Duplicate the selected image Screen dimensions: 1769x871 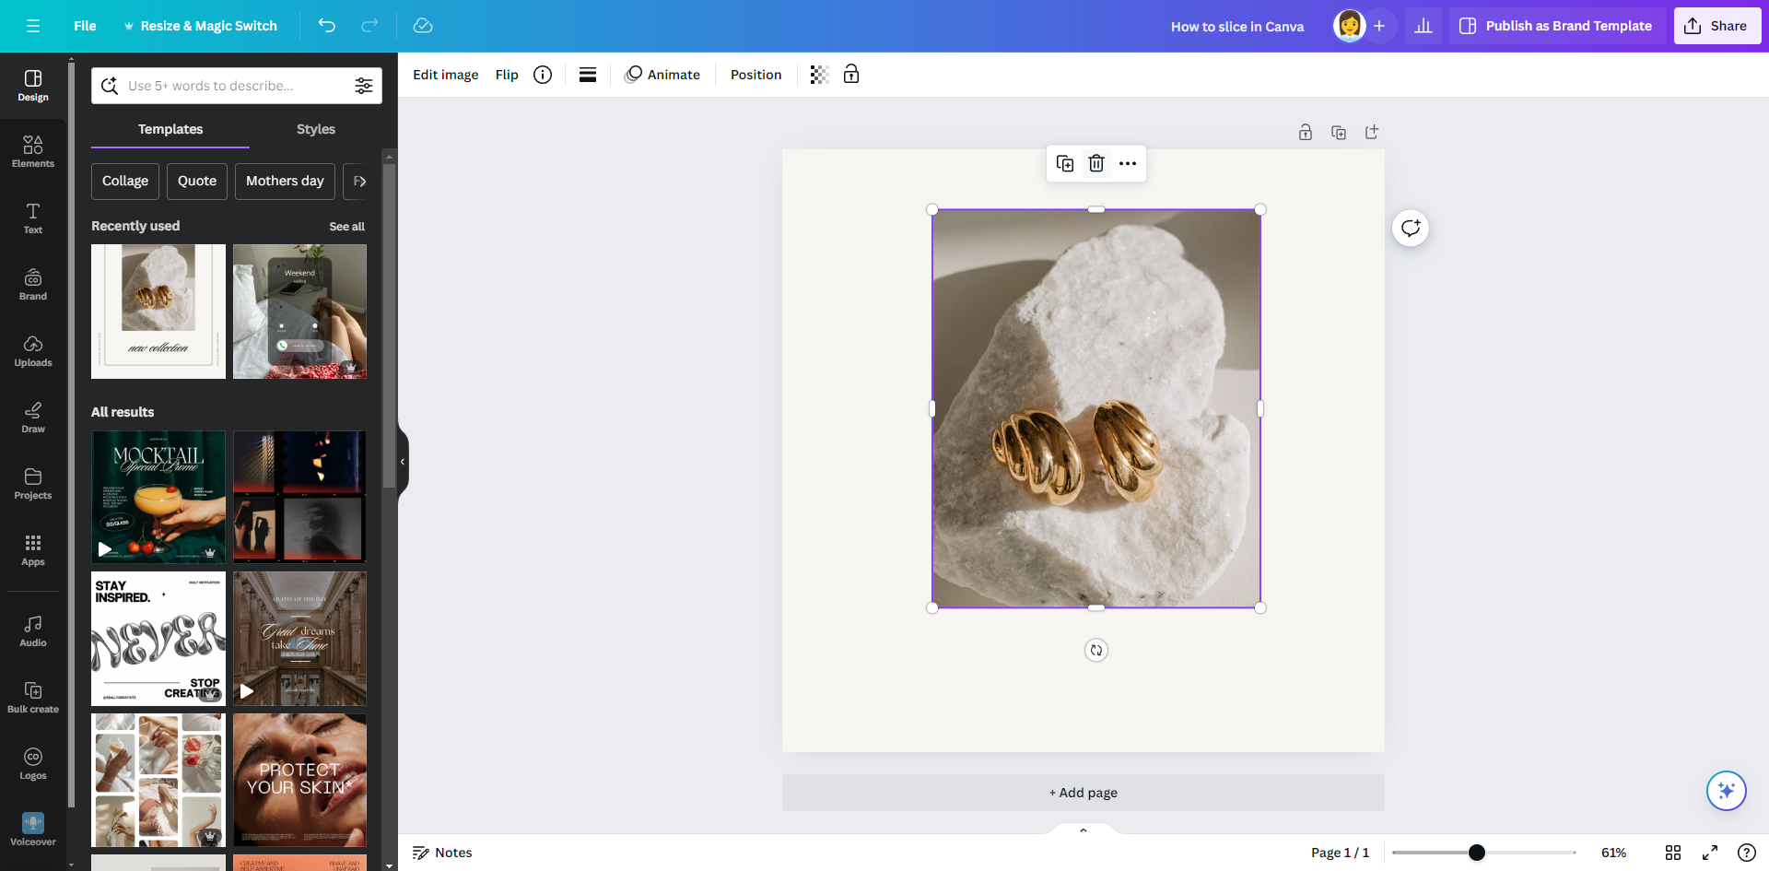[x=1065, y=163]
